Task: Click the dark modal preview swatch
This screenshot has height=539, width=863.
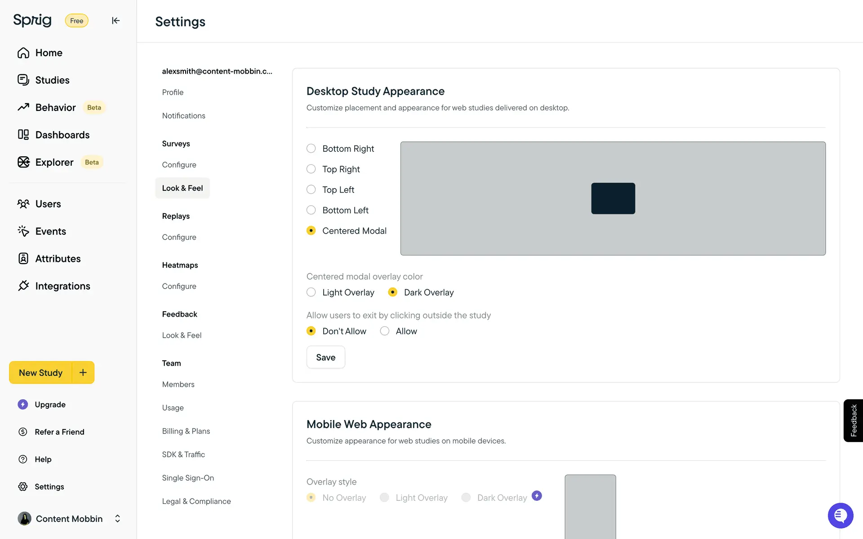Action: [613, 198]
